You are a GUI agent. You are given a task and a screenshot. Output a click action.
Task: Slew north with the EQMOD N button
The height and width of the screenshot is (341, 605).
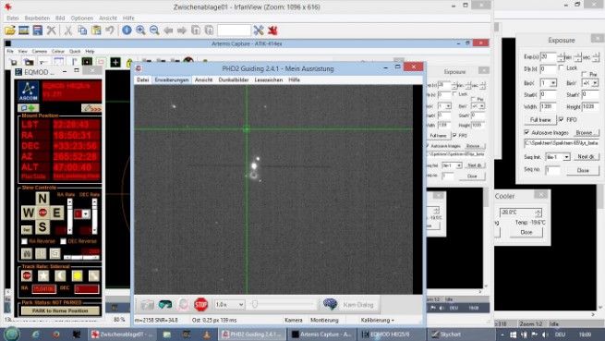[42, 199]
